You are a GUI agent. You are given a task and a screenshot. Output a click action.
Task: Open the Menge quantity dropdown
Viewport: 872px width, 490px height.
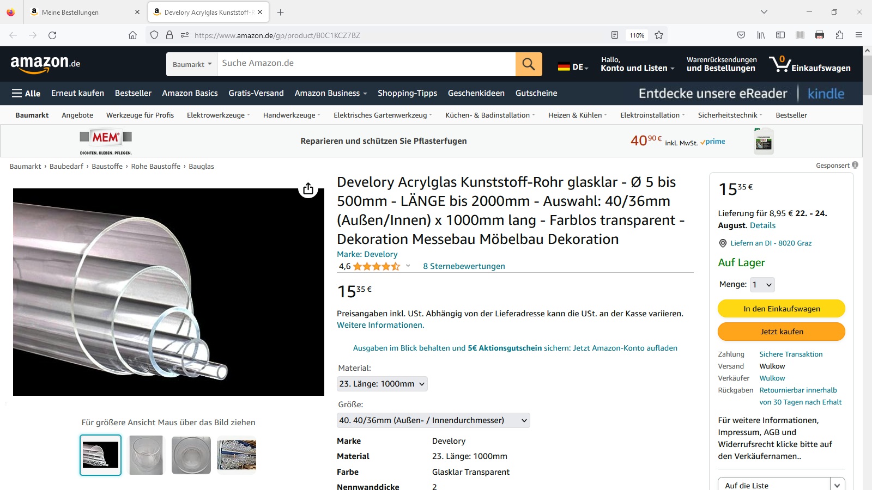point(762,284)
